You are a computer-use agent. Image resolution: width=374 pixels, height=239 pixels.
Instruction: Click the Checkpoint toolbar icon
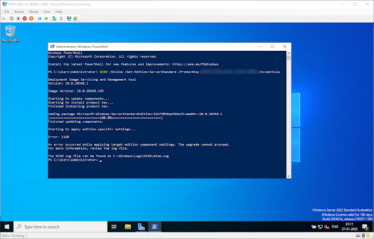click(x=54, y=19)
